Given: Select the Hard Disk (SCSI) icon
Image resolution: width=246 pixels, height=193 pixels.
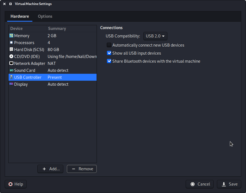Looking at the screenshot, I should (x=11, y=50).
